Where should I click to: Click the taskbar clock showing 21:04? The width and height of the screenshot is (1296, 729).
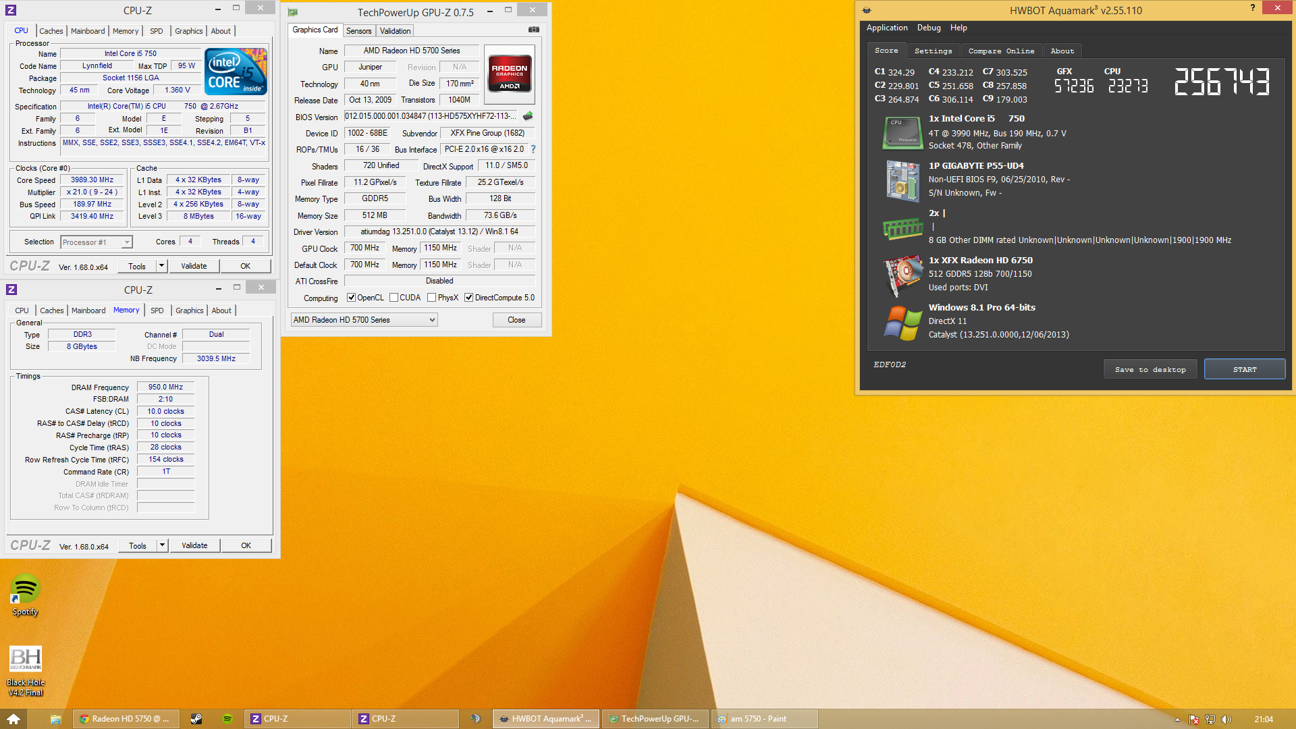(x=1264, y=719)
